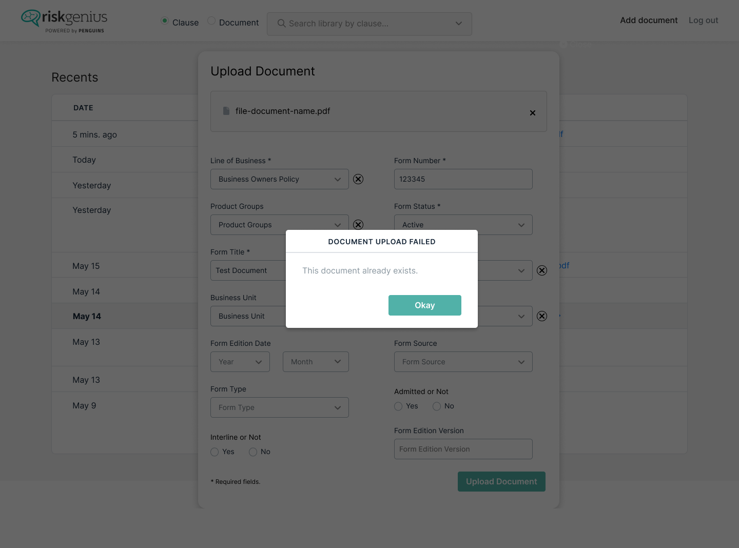Choose No for Admitted or Not
The image size is (739, 548).
coord(437,406)
